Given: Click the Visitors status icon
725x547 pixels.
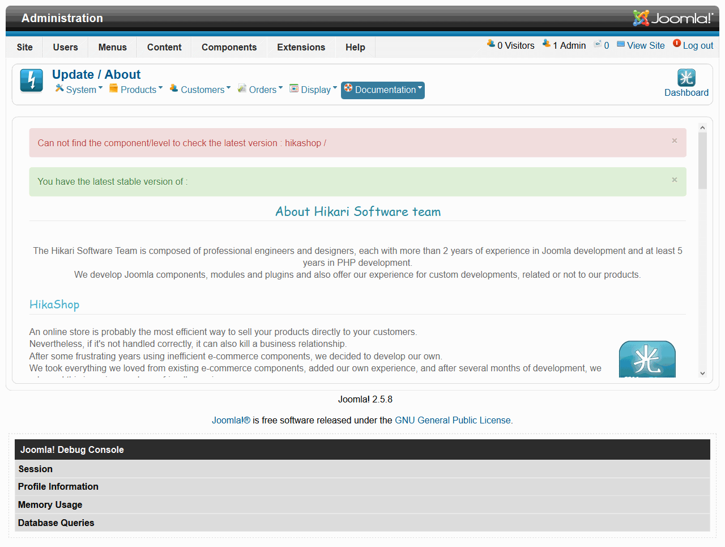Looking at the screenshot, I should pyautogui.click(x=491, y=44).
